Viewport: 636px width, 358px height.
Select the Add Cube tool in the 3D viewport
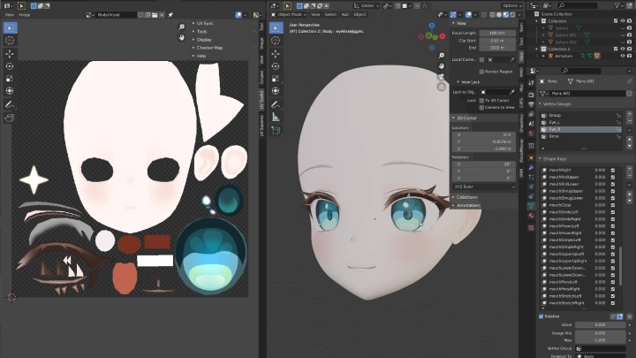pyautogui.click(x=276, y=131)
